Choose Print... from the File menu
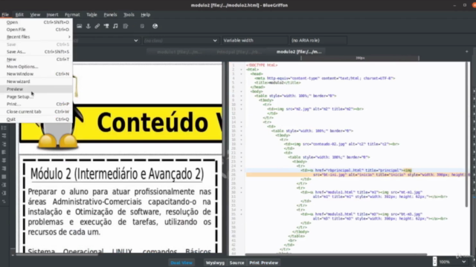This screenshot has width=476, height=267. pyautogui.click(x=36, y=104)
